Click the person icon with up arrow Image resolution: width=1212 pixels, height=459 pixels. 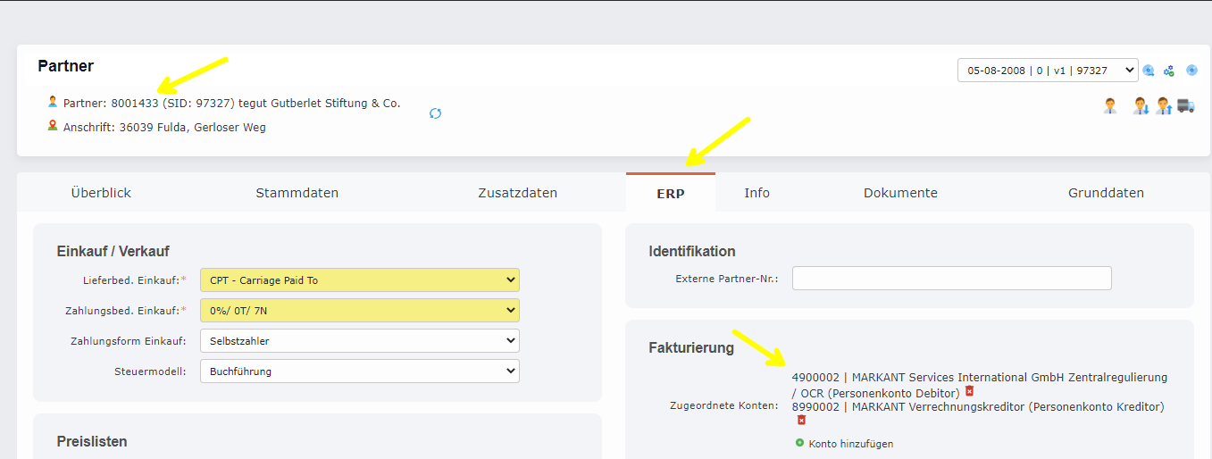coord(1164,106)
